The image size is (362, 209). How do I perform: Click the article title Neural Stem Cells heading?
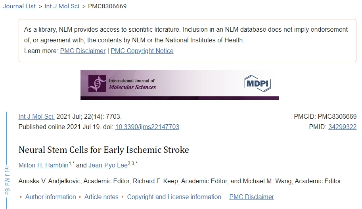click(x=104, y=150)
